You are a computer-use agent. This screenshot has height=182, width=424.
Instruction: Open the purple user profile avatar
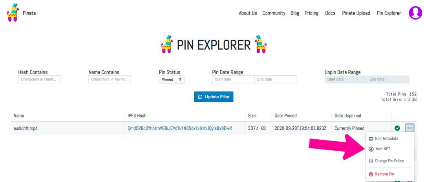(x=415, y=13)
